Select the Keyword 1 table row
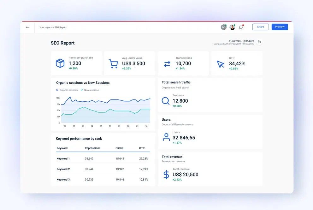 pos(102,159)
